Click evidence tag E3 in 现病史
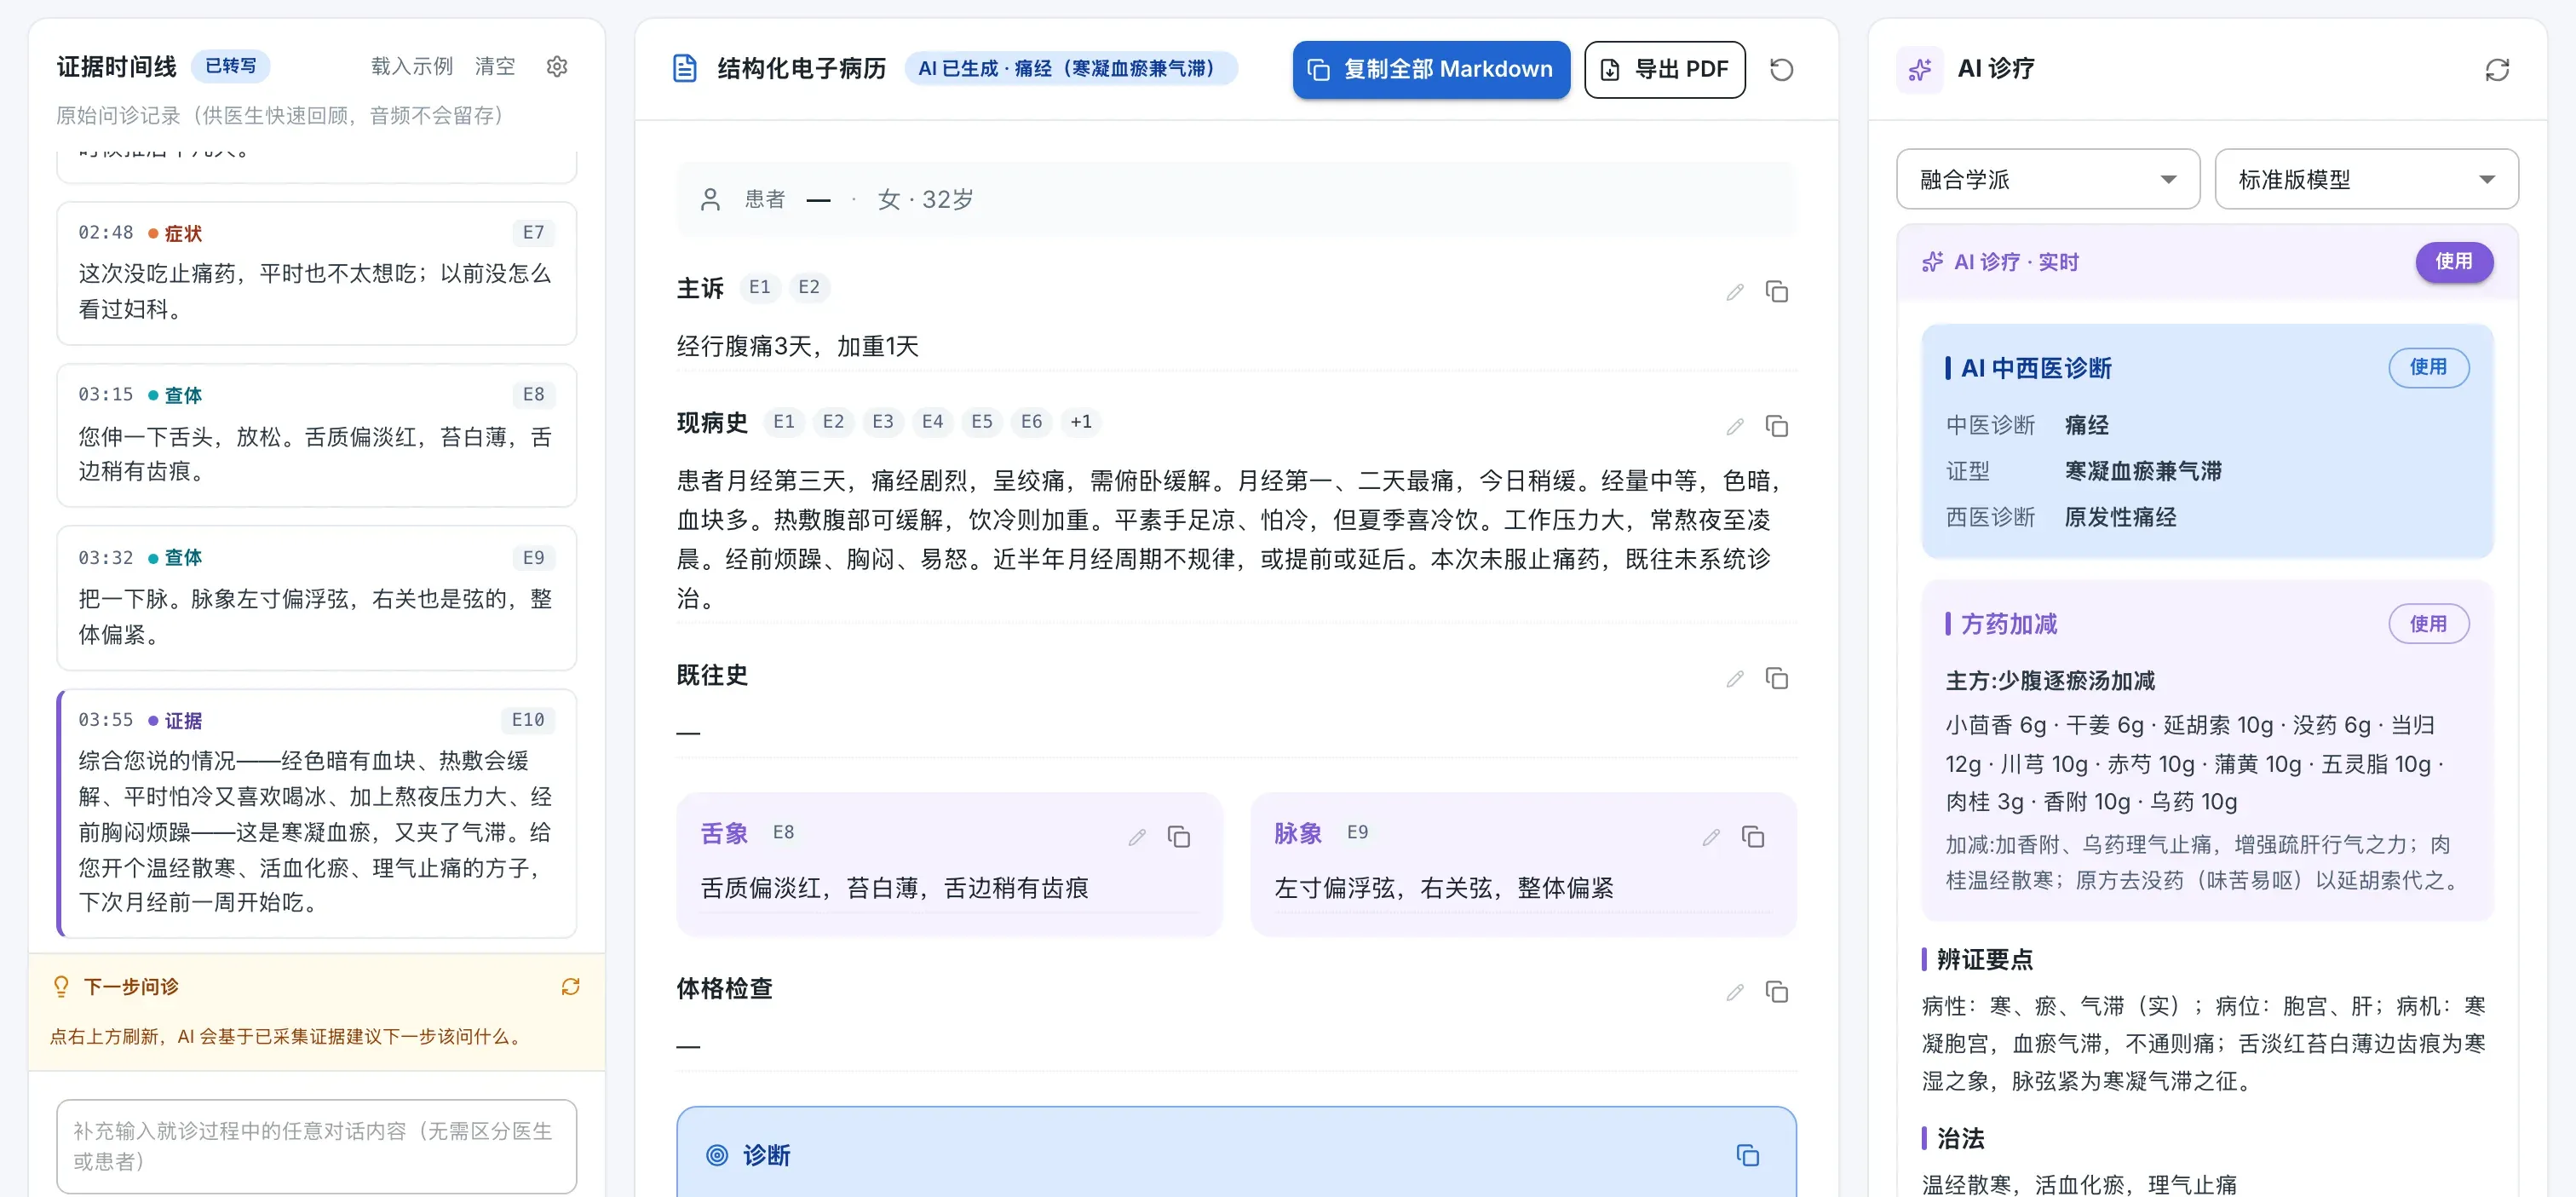Viewport: 2576px width, 1197px height. point(882,421)
